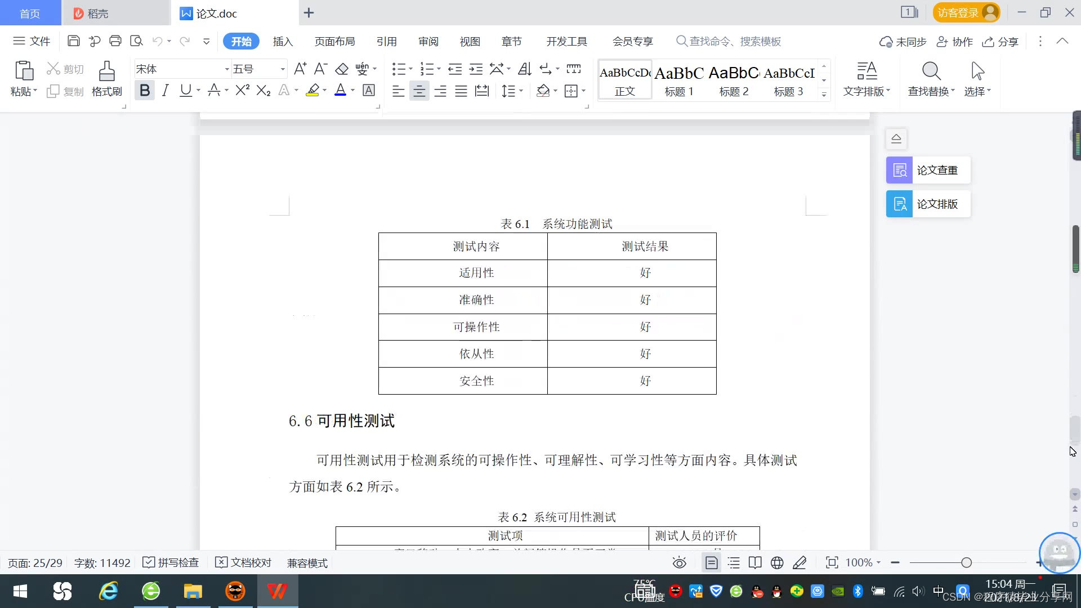Click the save document icon

[73, 41]
